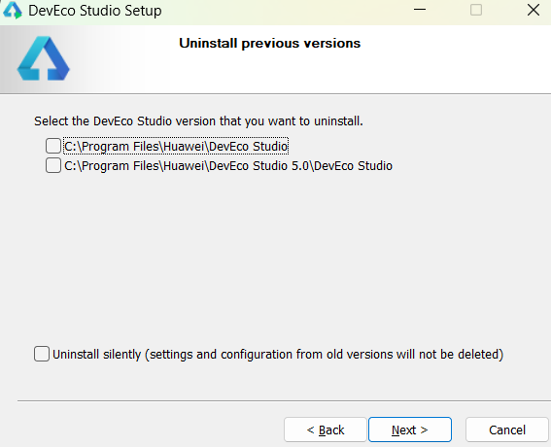Click the large DevEco Studio logo in header
551x447 pixels.
pos(43,58)
